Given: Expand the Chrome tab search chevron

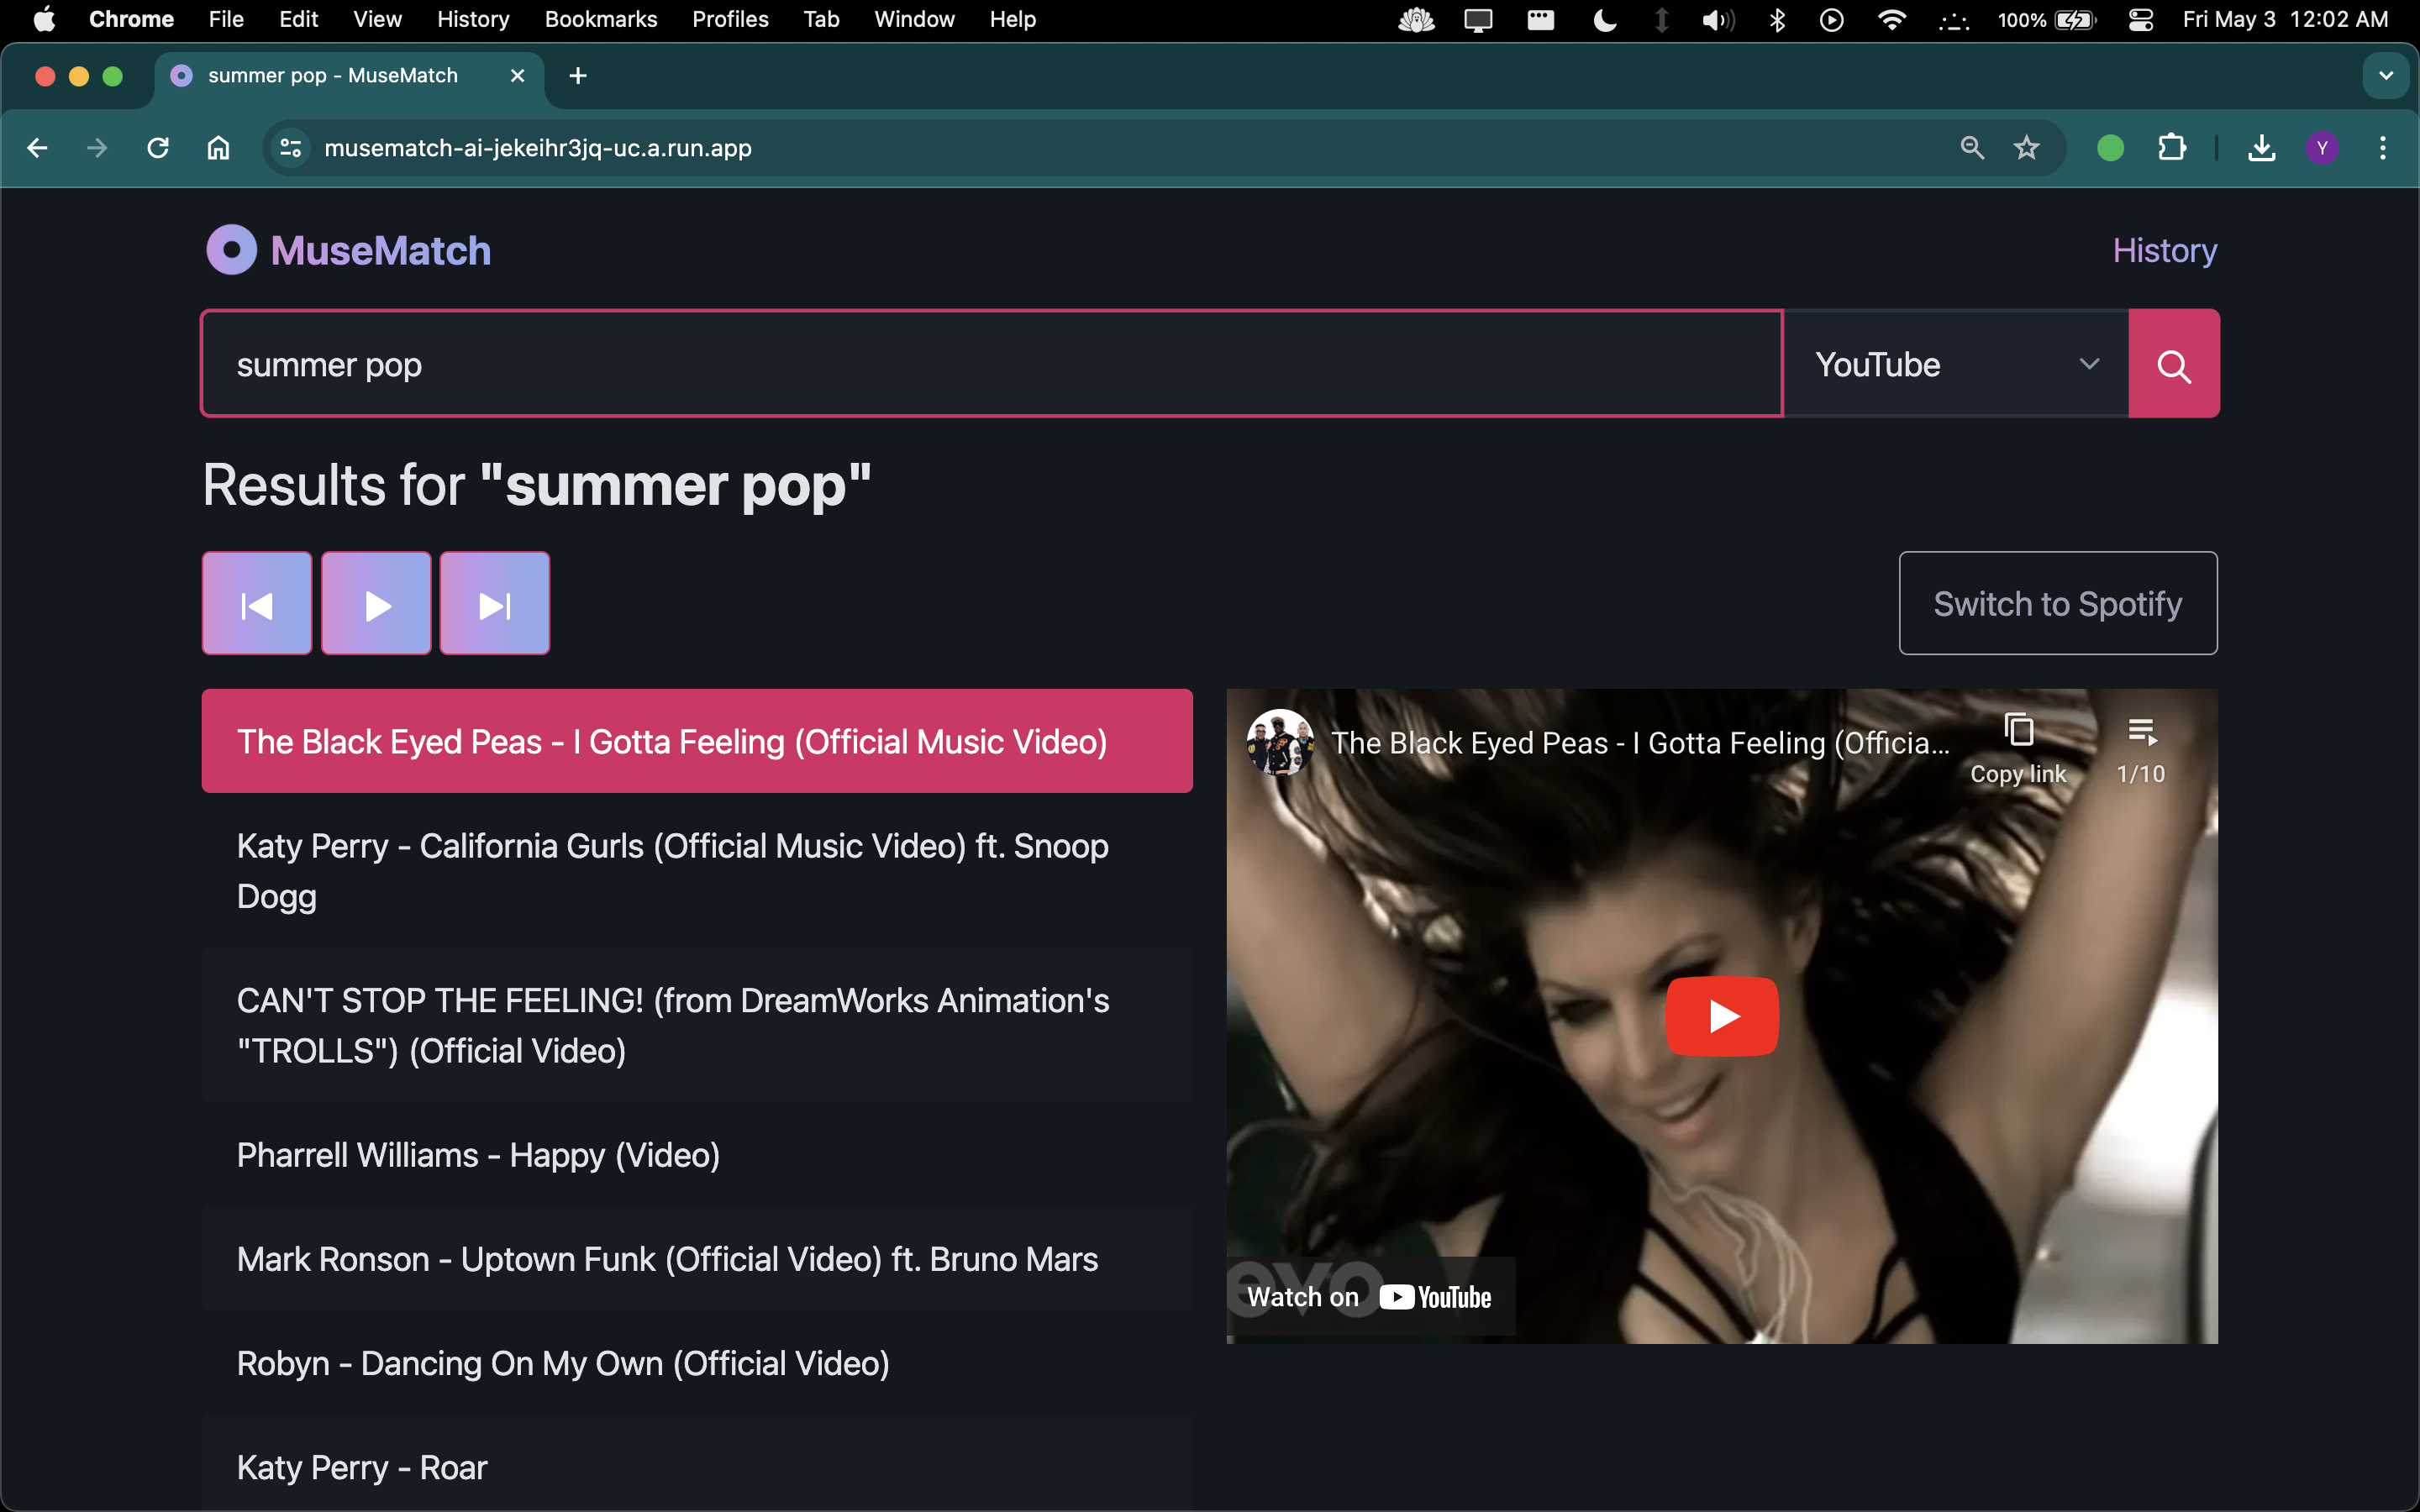Looking at the screenshot, I should pyautogui.click(x=2385, y=76).
